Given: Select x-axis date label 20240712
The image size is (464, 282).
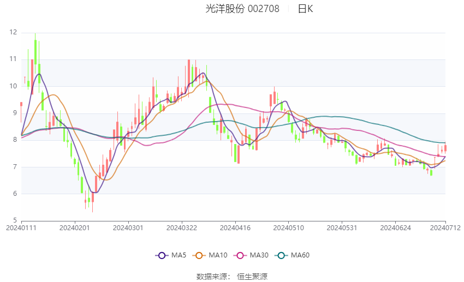Looking at the screenshot, I should click(445, 228).
